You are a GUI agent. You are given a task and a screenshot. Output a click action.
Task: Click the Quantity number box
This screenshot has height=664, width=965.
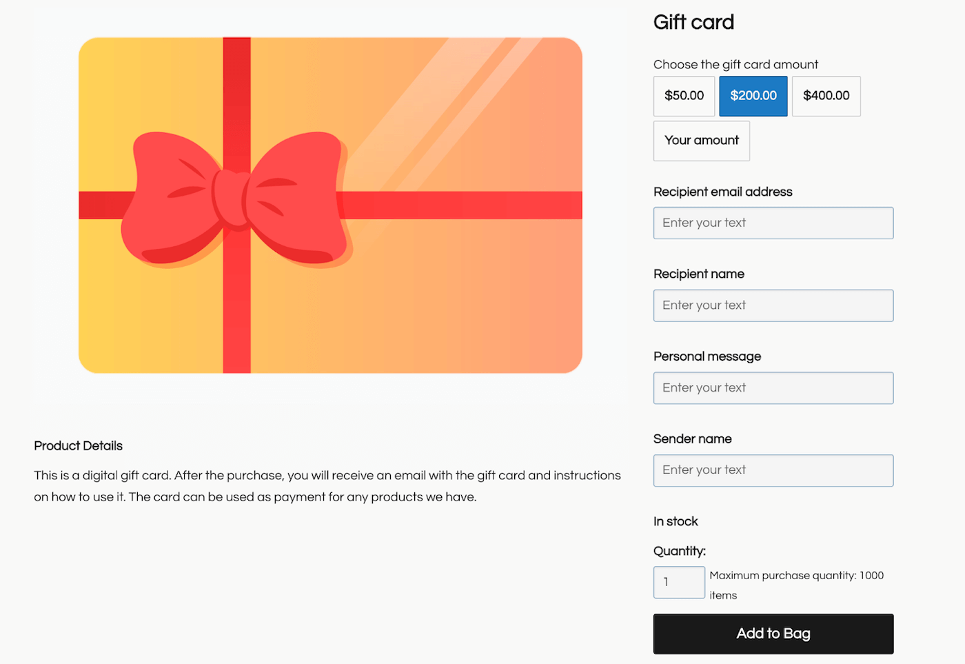coord(679,582)
